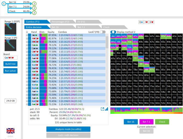Click node 2 after Bet 7.1 branch
Viewport: 183px width, 139px height.
(x=34, y=8)
